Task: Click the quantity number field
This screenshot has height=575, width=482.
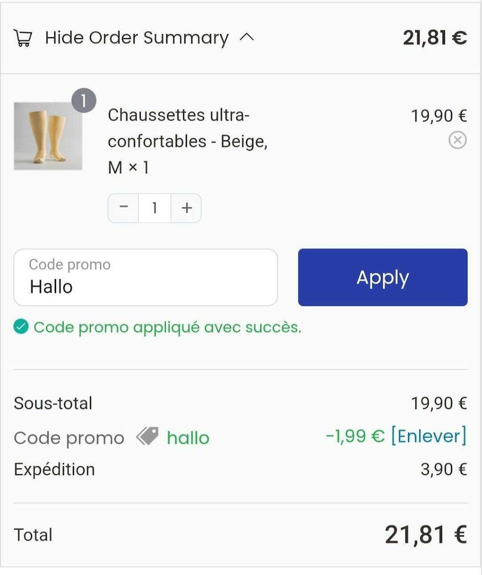Action: tap(154, 208)
